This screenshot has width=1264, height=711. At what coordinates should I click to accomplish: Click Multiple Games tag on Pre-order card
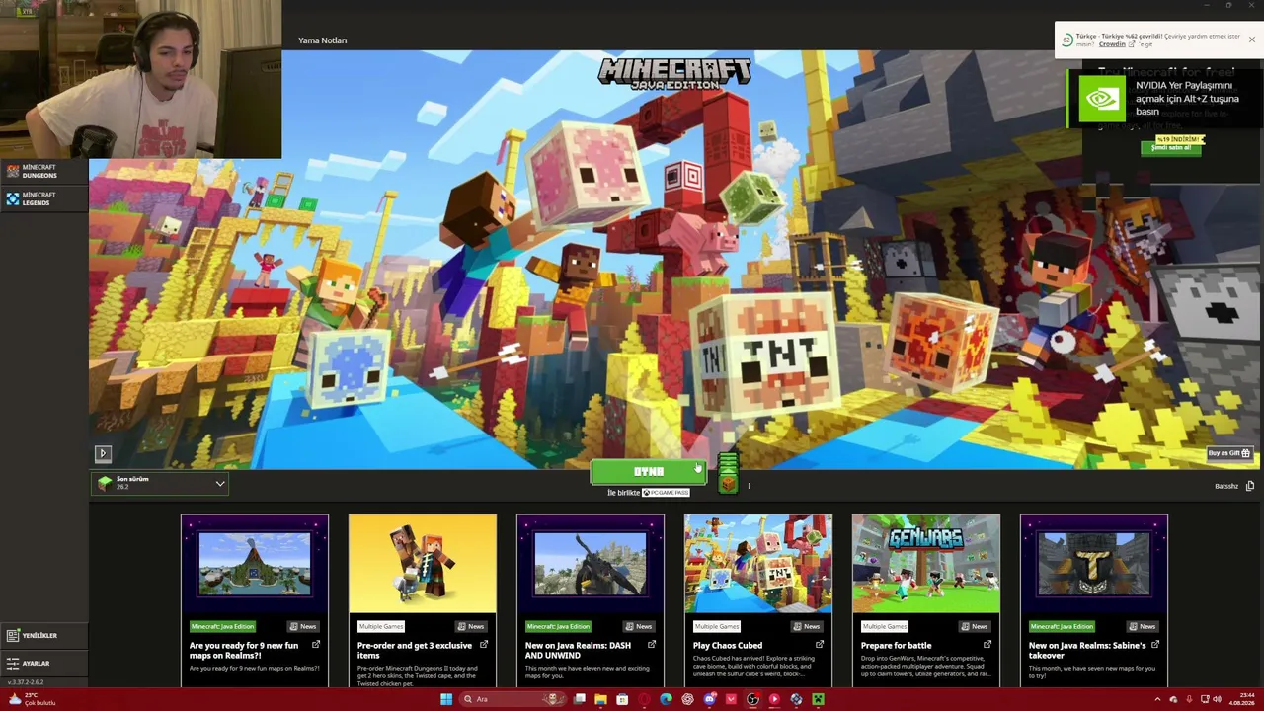(x=381, y=626)
